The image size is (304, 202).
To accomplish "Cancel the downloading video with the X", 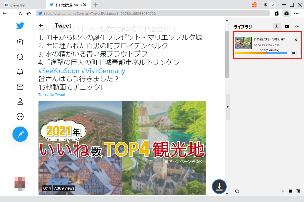I will coord(295,40).
